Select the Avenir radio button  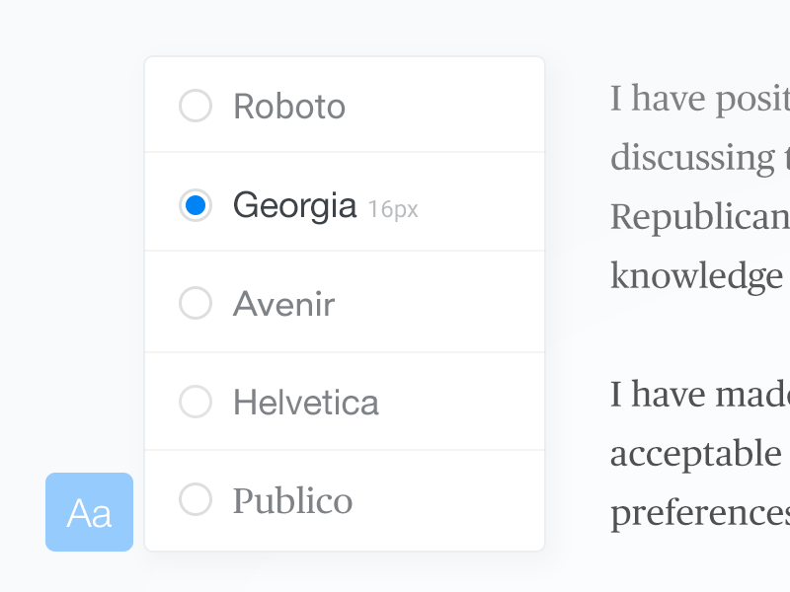click(x=196, y=303)
